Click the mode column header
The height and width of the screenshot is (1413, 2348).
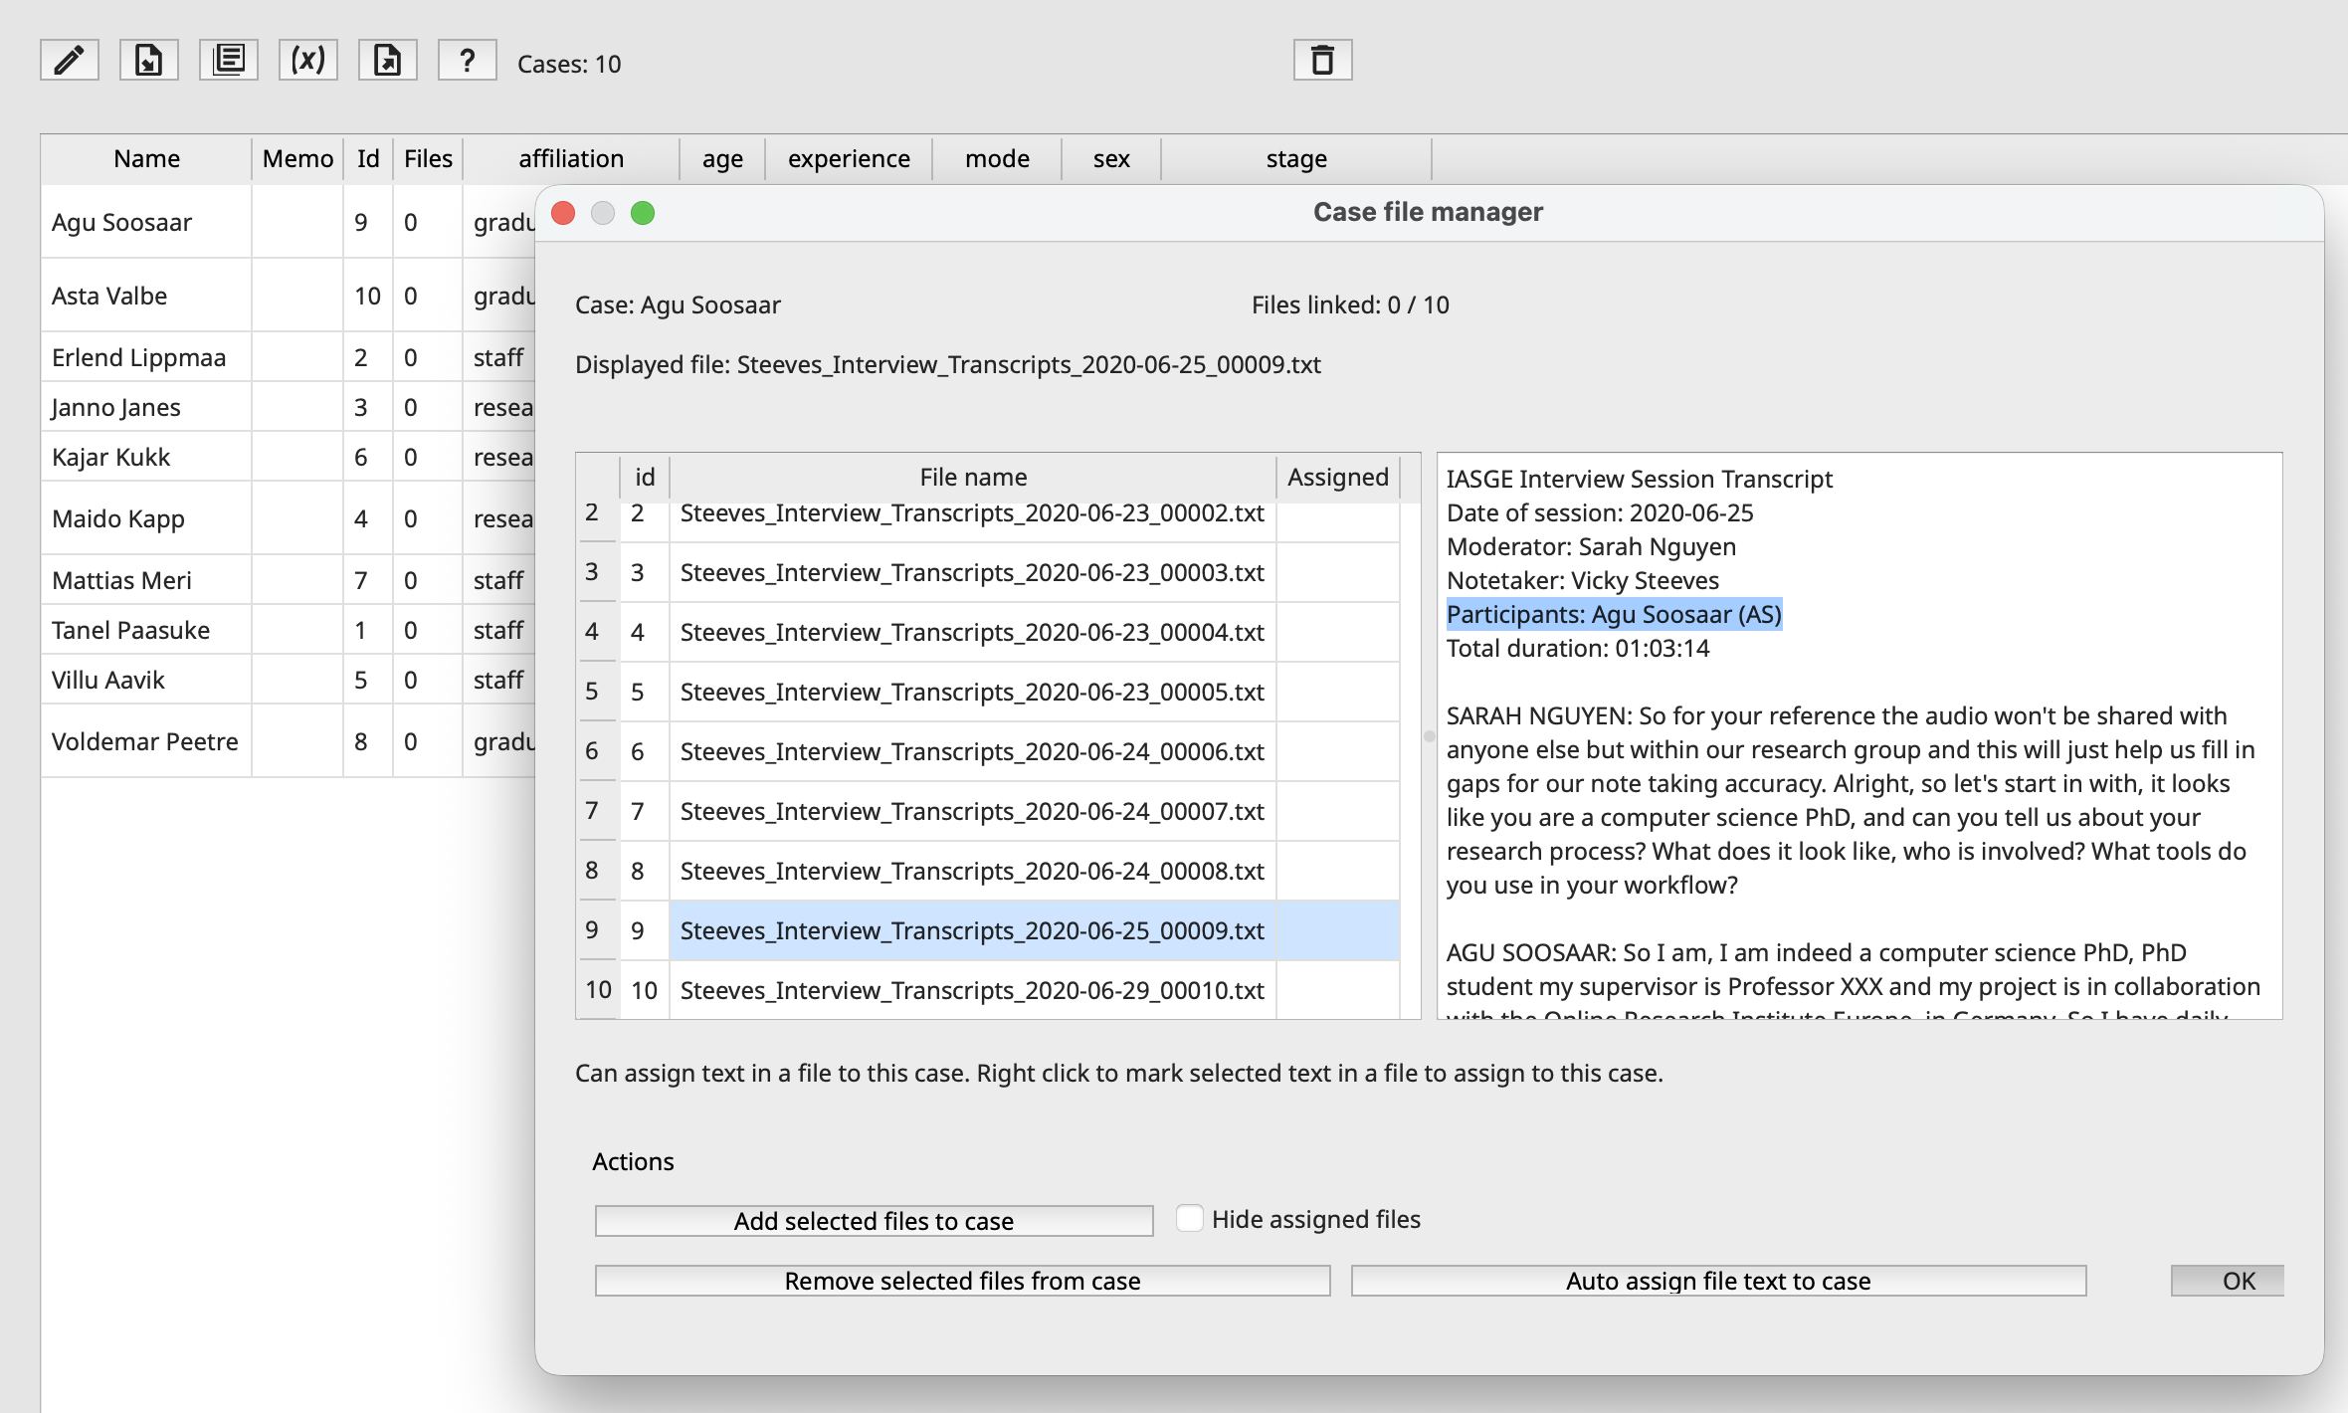[x=997, y=159]
